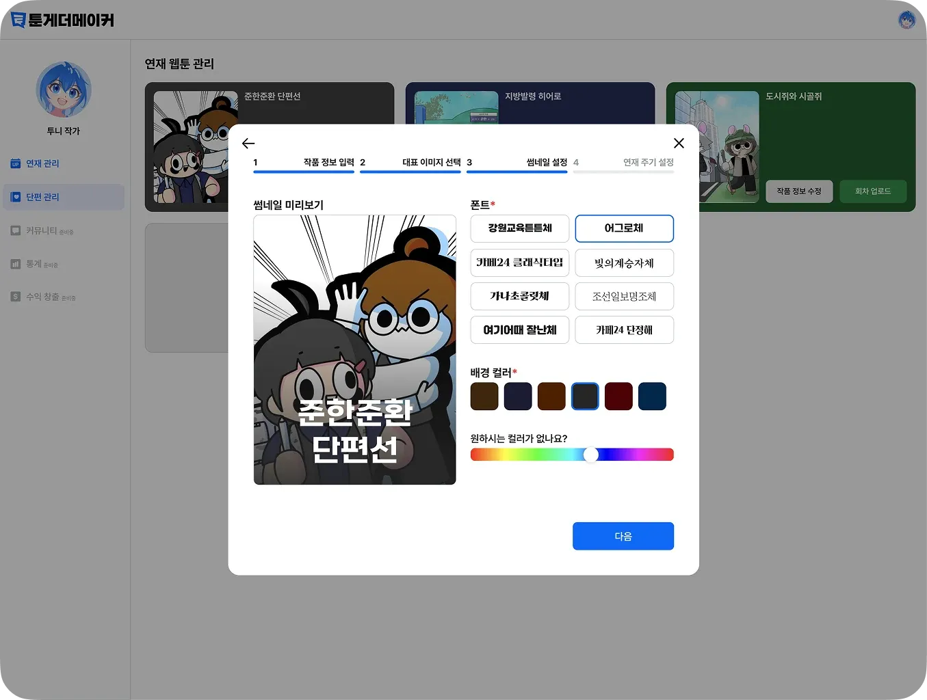
Task: Click 작품 정보 수정 on 도시쥐와 시골쥐 card
Action: tap(799, 191)
